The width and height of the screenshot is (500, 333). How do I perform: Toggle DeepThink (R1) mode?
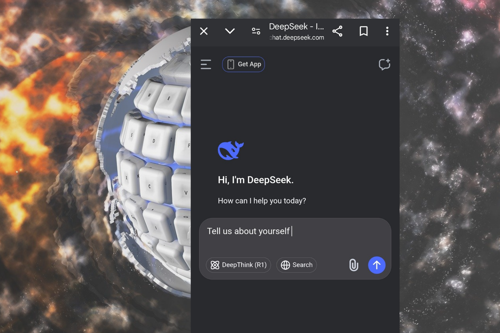[238, 265]
